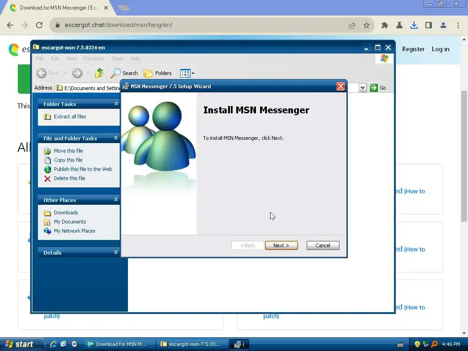Click the on-screen keyboard tray icon
Screen dimensions: 468x351
[x=400, y=345]
